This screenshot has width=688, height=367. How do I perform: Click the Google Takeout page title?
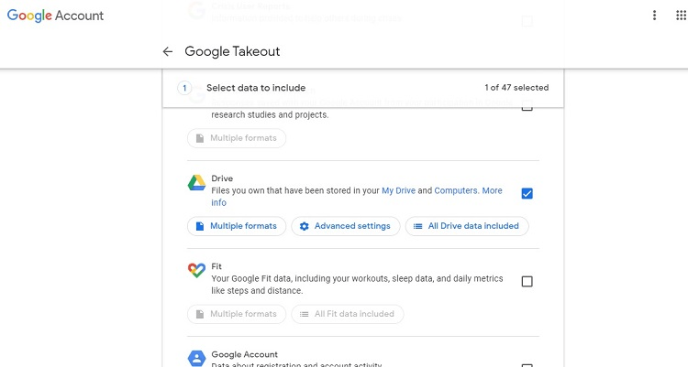click(232, 51)
